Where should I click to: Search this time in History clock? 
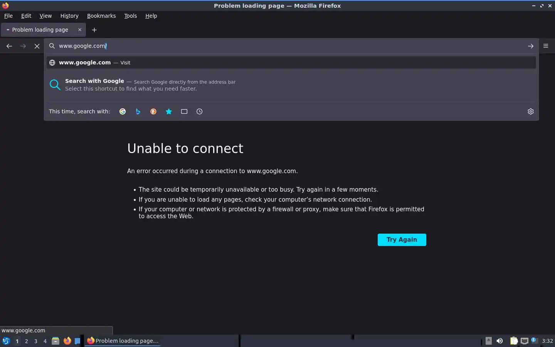pos(199,111)
